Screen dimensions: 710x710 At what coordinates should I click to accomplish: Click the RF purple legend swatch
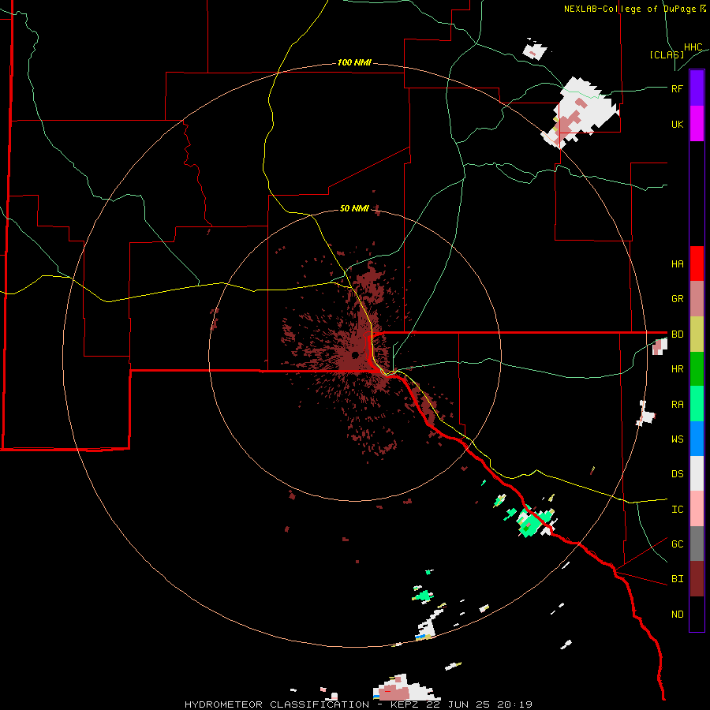(697, 88)
